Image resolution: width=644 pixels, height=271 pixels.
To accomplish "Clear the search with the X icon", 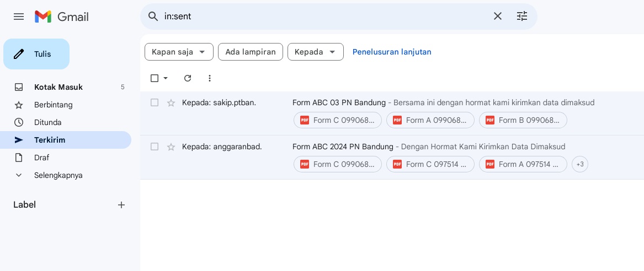I will tap(497, 17).
